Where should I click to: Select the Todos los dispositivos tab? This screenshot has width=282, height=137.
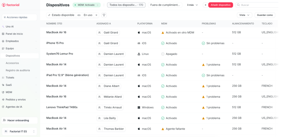tap(126, 5)
